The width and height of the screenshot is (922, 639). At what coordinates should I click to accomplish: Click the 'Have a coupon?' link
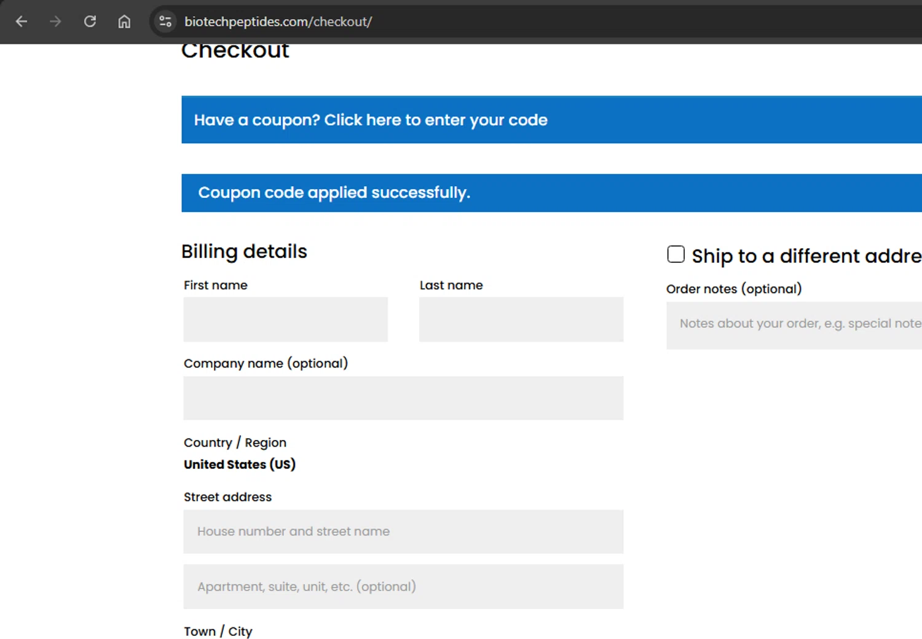point(371,120)
